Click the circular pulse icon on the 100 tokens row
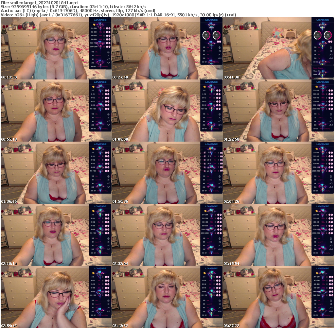 108,52
